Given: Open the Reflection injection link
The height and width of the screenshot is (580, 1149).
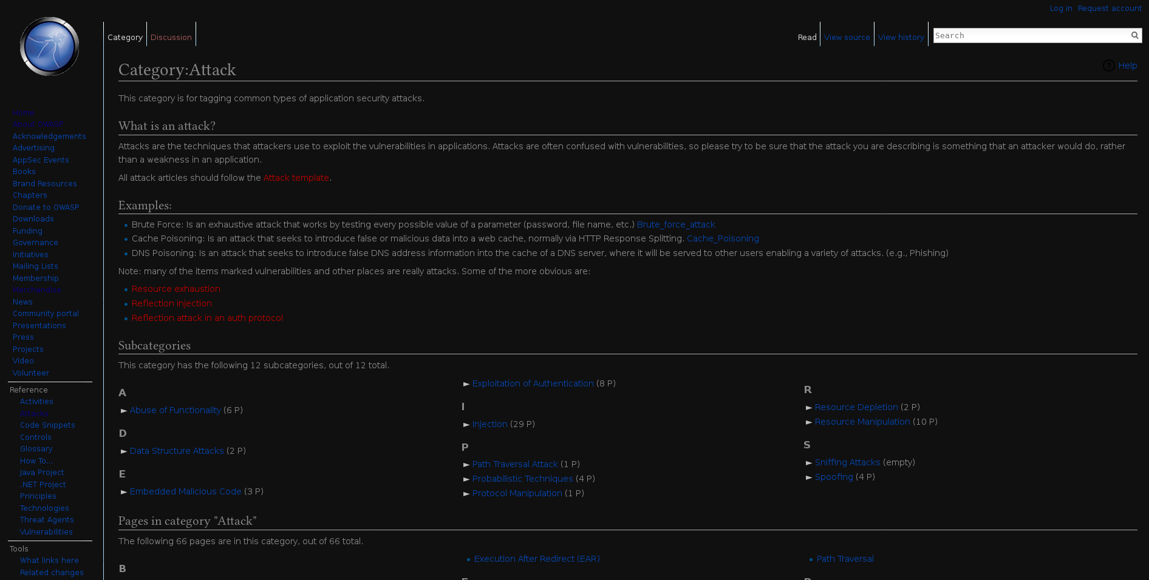Looking at the screenshot, I should (172, 303).
